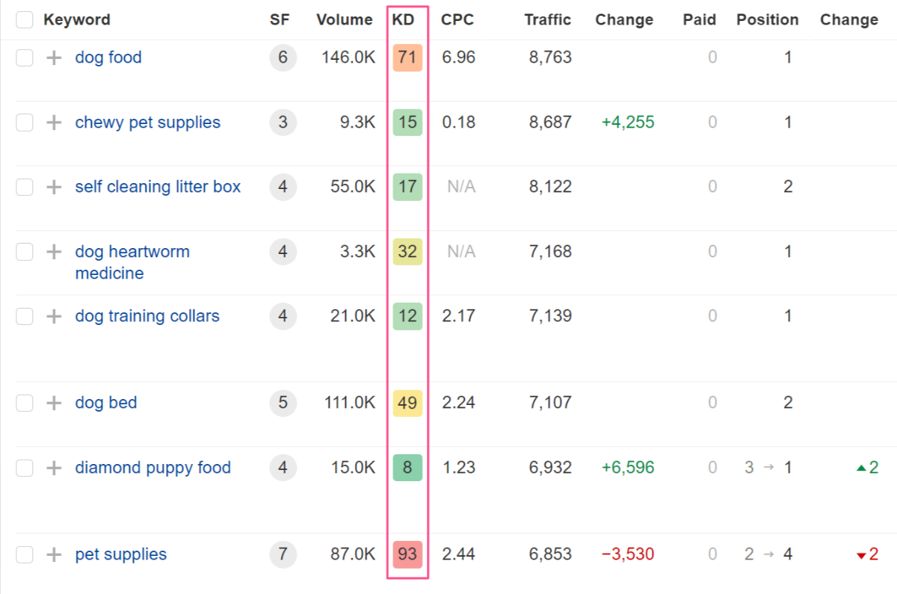Click the red KD 93 score badge
The height and width of the screenshot is (594, 897).
407,554
